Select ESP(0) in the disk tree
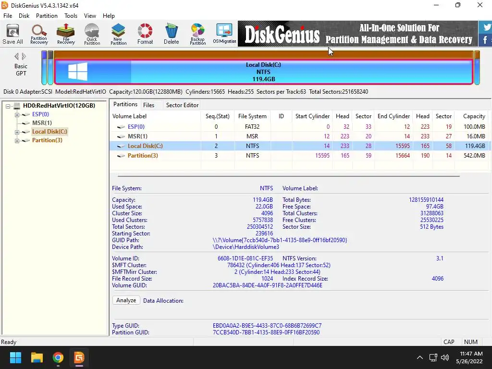Viewport: 492px width, 369px height. pos(40,114)
